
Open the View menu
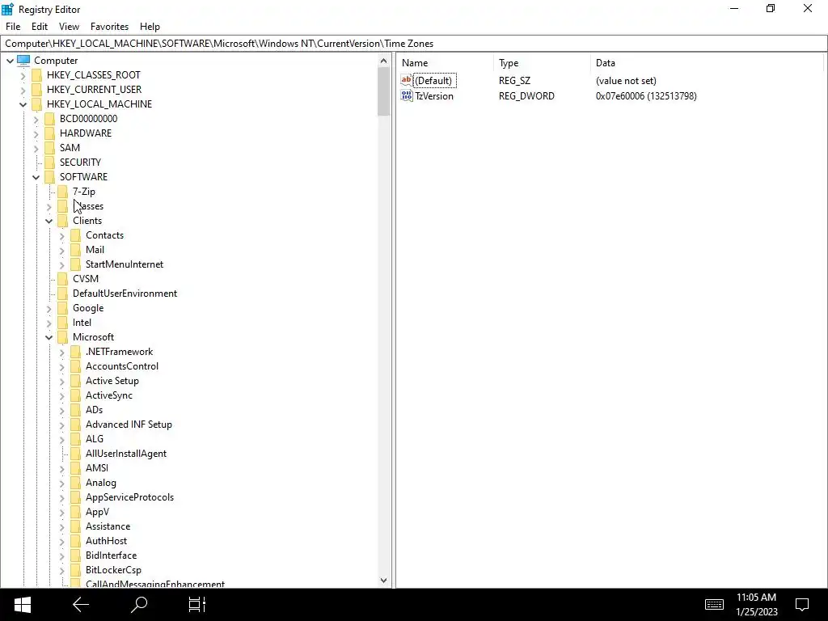coord(69,27)
